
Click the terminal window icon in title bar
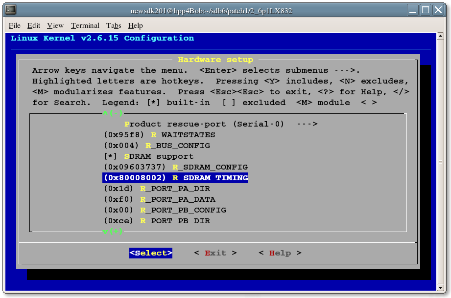point(11,10)
